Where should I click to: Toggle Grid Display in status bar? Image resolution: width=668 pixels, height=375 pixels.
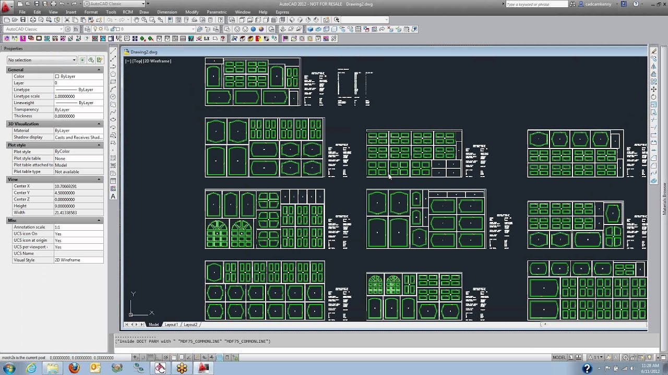click(150, 357)
